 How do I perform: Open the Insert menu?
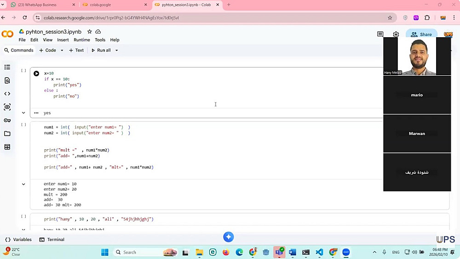coord(63,40)
